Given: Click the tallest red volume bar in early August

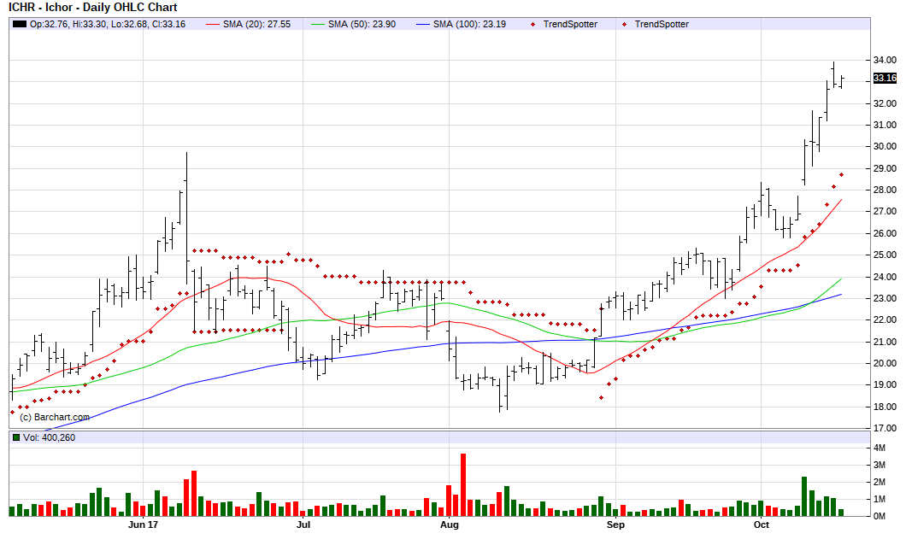Looking at the screenshot, I should pos(462,484).
